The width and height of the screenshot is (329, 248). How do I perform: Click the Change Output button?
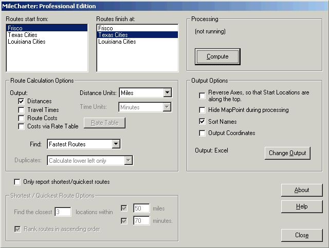coord(287,153)
